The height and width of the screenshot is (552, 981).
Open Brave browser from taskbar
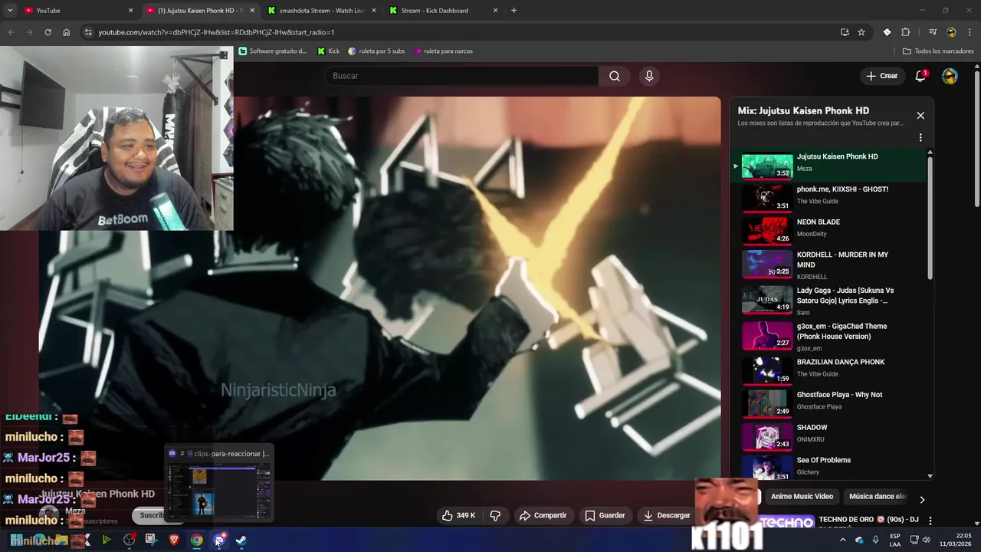(x=174, y=540)
